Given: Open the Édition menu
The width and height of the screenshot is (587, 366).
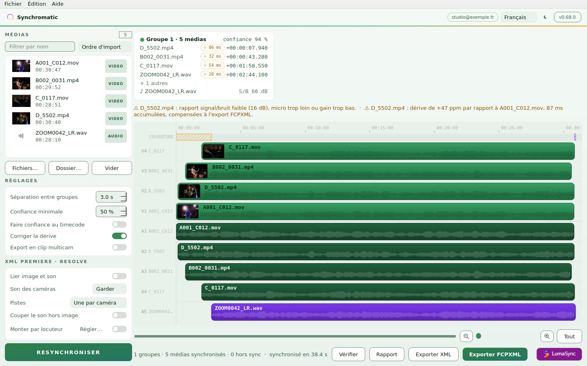Looking at the screenshot, I should click(x=37, y=4).
